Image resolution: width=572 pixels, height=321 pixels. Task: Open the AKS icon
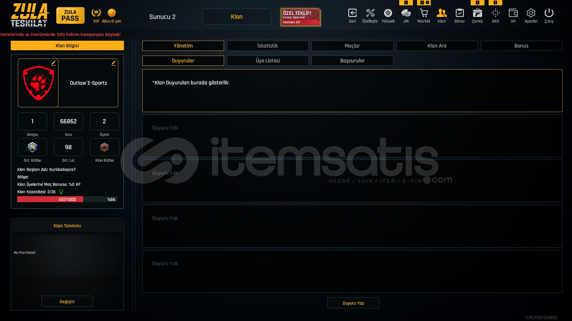pos(495,13)
